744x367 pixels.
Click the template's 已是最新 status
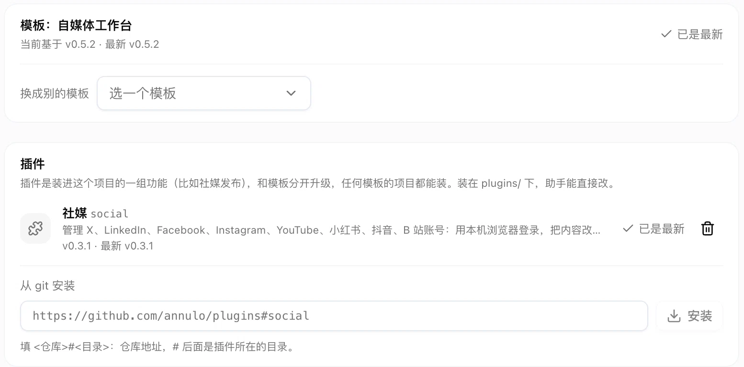pyautogui.click(x=692, y=34)
